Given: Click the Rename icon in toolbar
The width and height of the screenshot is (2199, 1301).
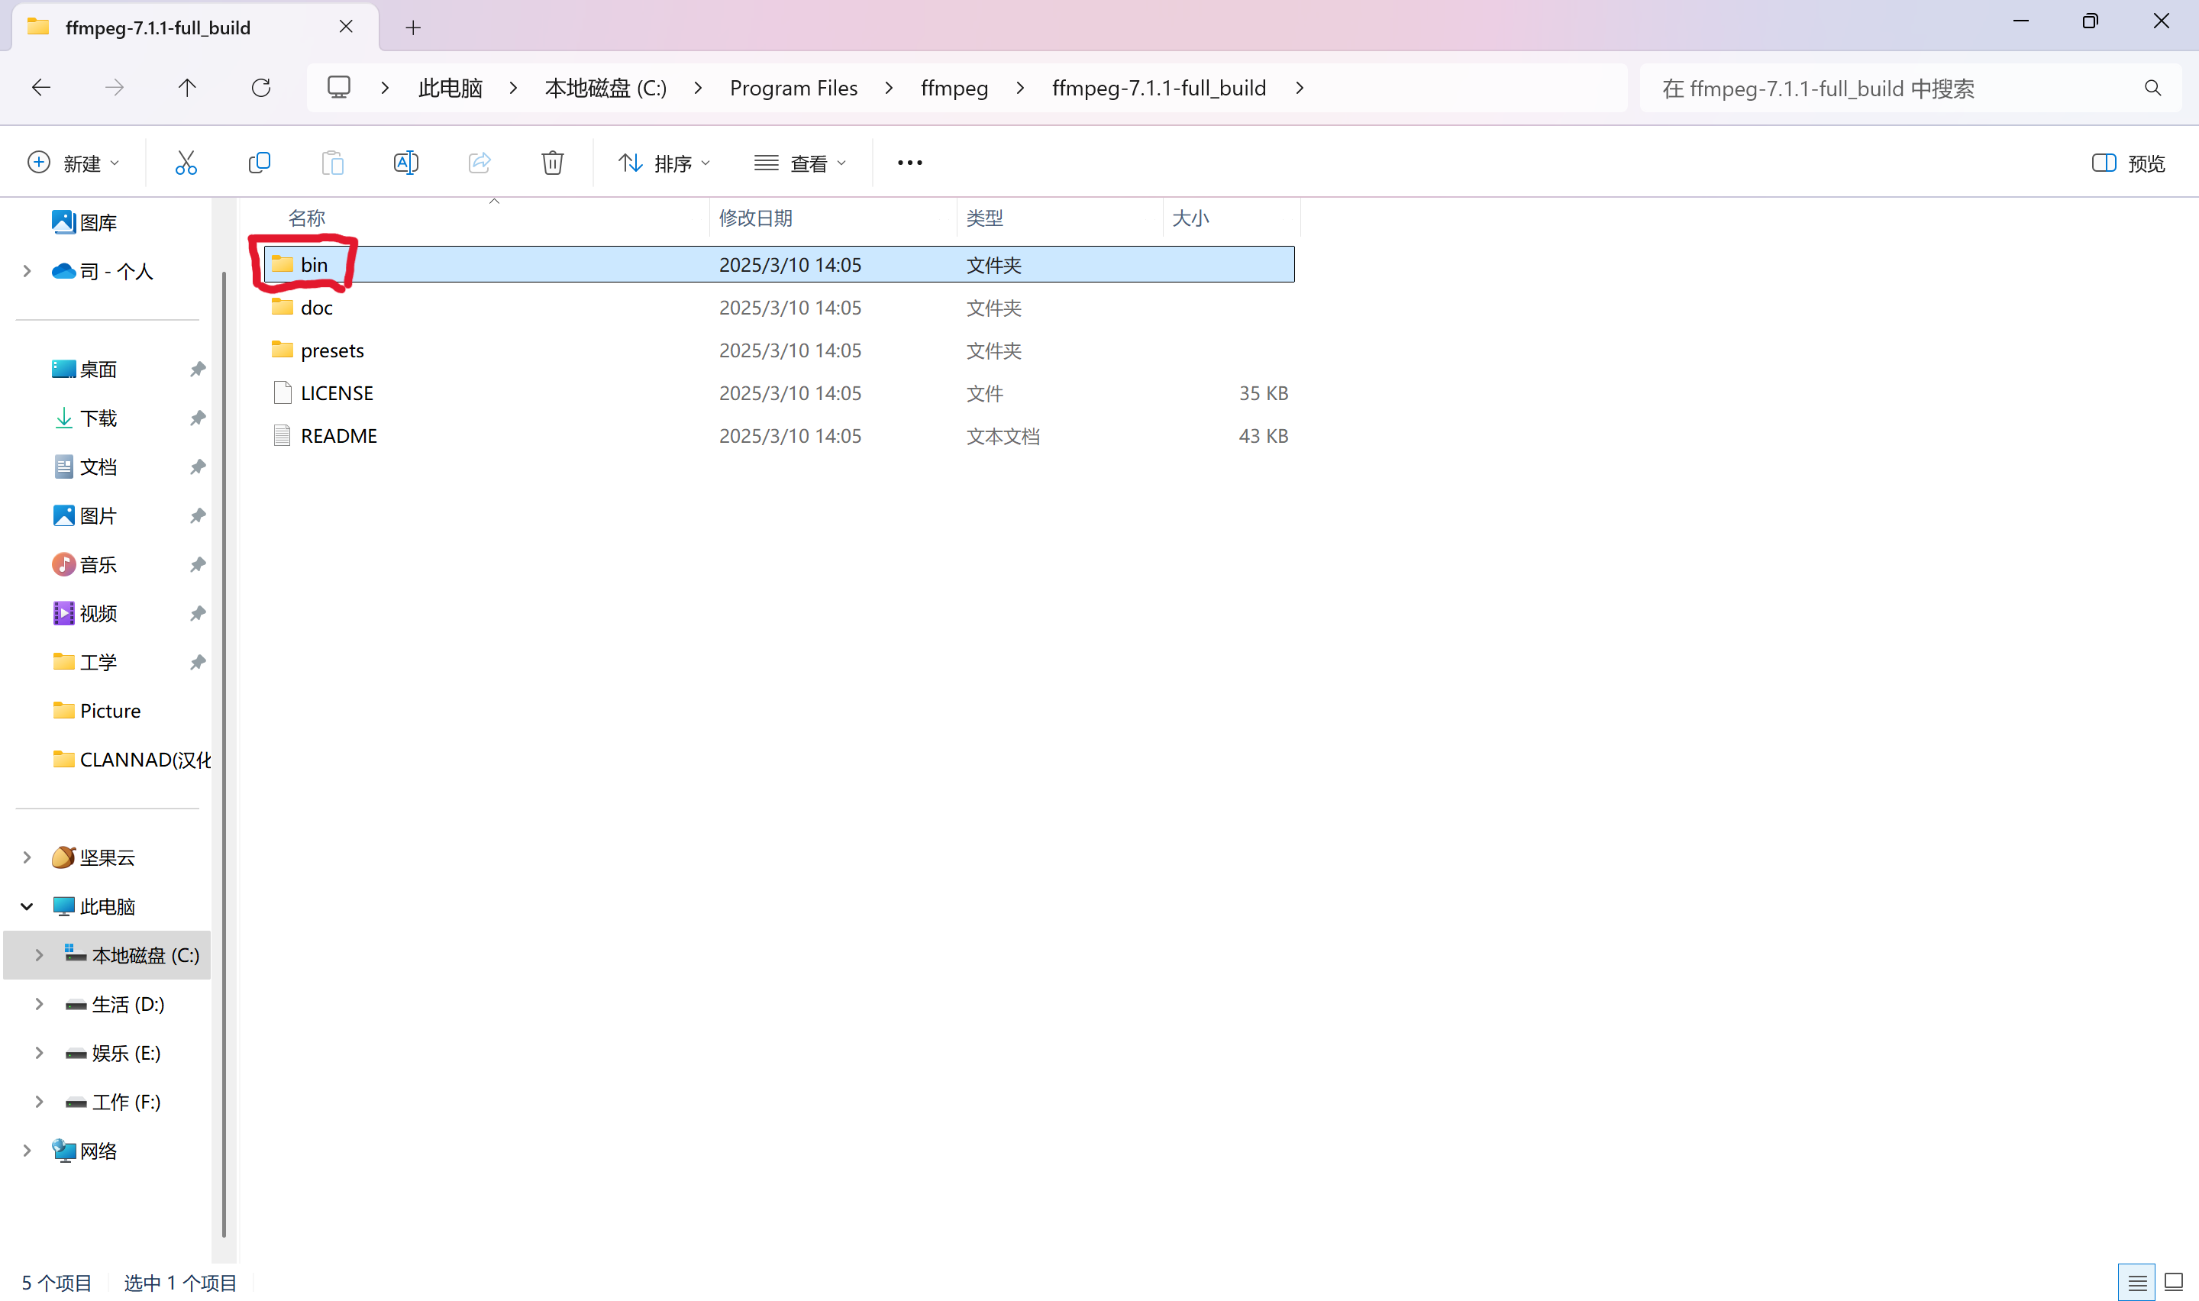Looking at the screenshot, I should [405, 163].
